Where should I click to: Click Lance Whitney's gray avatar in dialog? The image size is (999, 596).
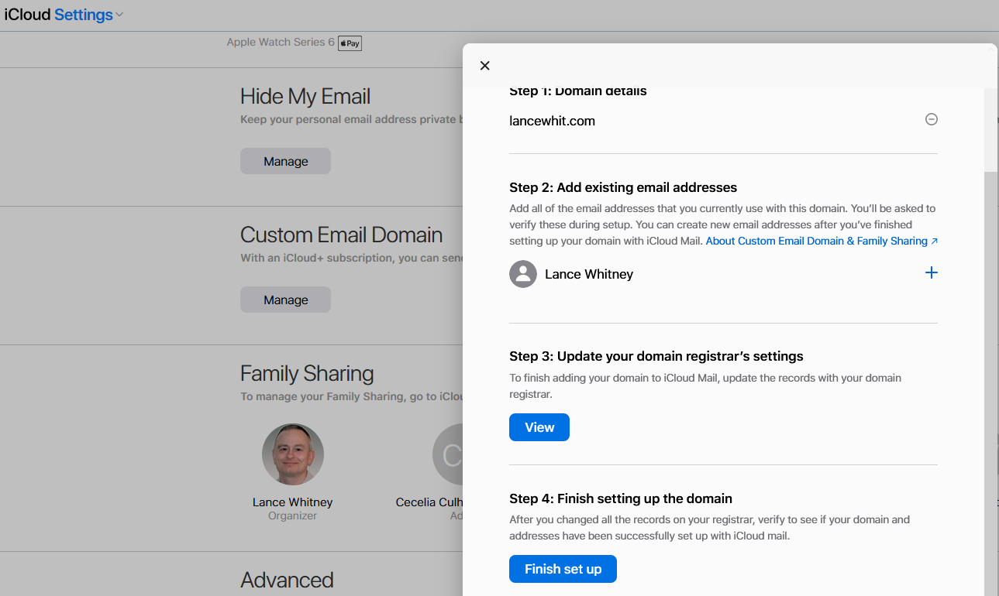click(x=523, y=274)
